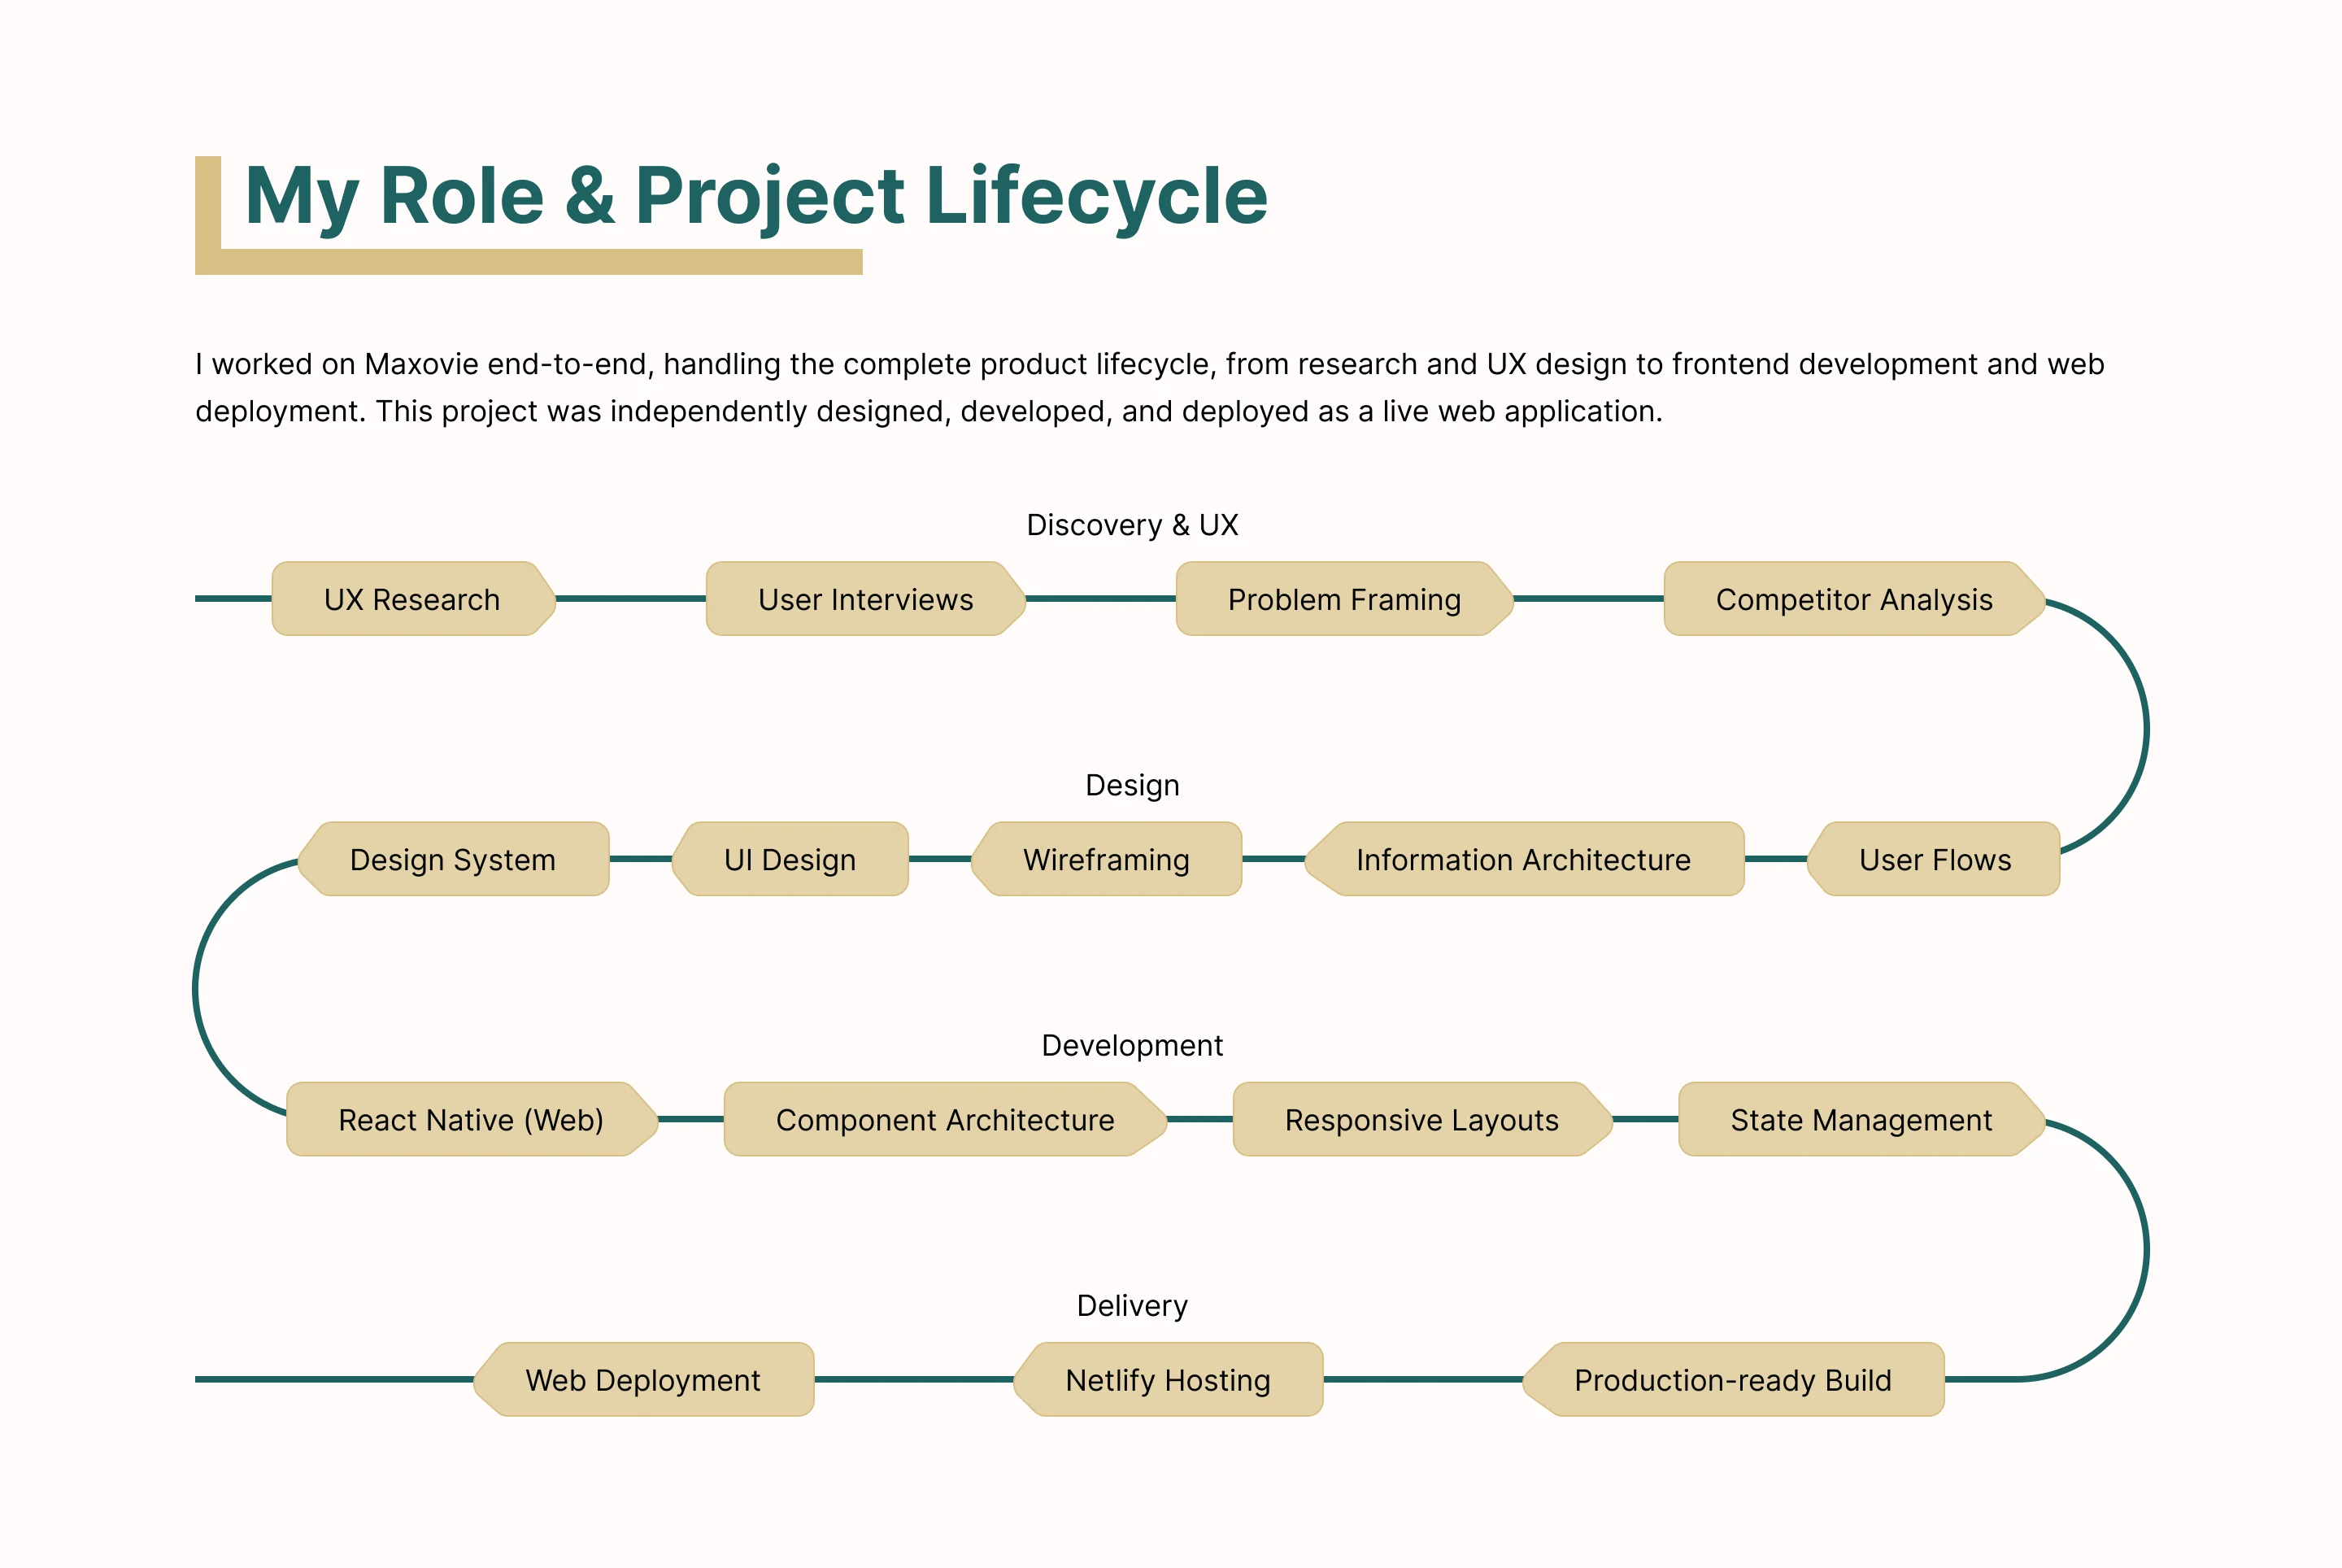2342x1568 pixels.
Task: Click the Problem Framing step
Action: (x=1344, y=599)
